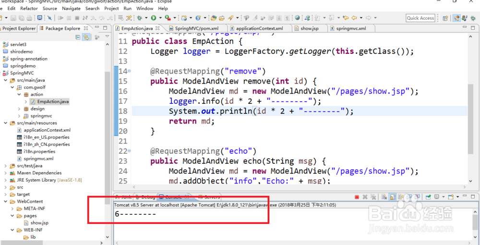Select JRE System Library node
The image size is (480, 245).
click(x=49, y=180)
